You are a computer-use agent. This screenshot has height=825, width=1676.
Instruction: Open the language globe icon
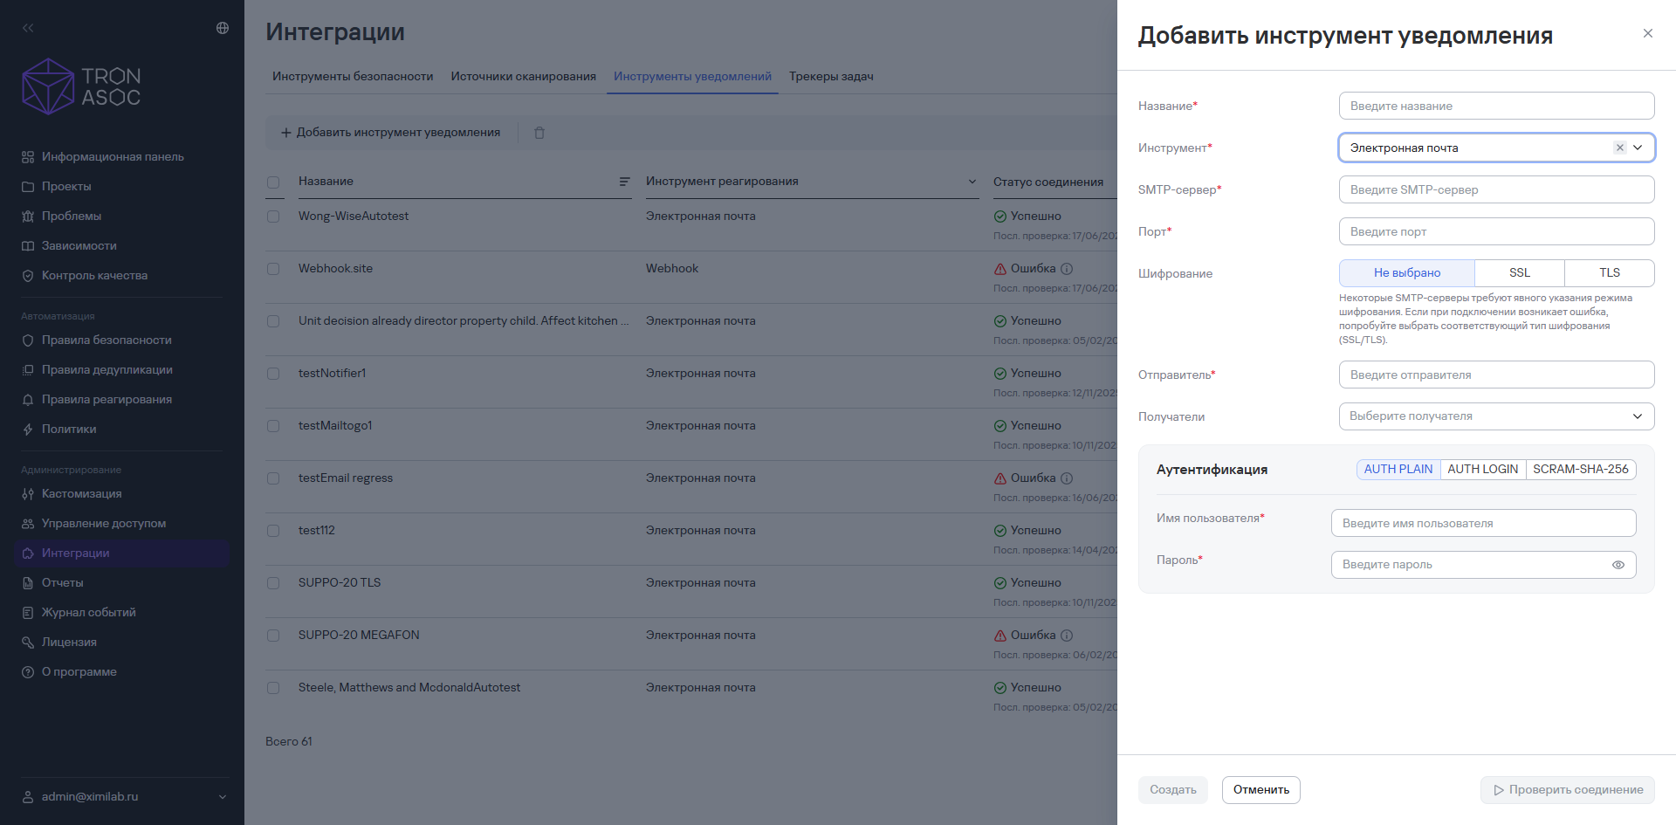pyautogui.click(x=223, y=28)
